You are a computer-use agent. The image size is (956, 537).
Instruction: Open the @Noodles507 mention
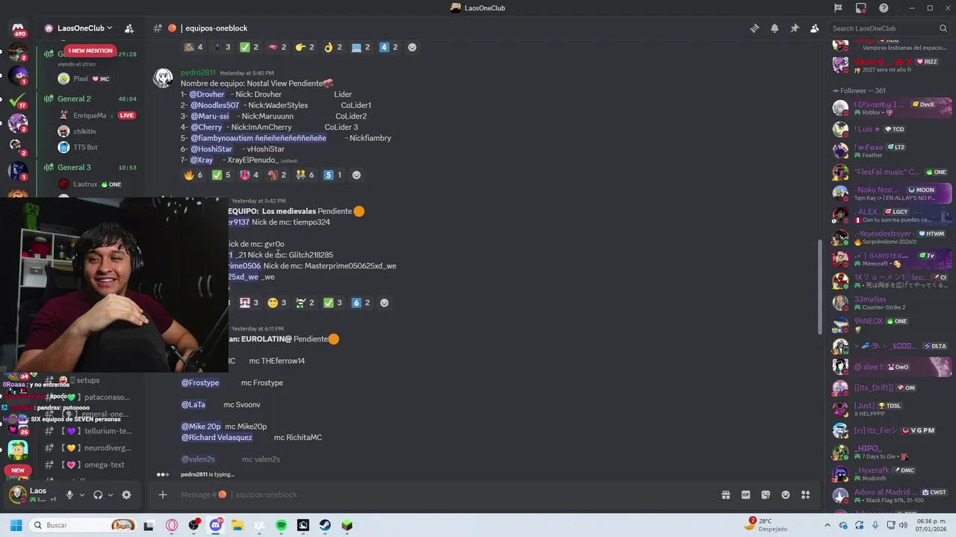(214, 105)
